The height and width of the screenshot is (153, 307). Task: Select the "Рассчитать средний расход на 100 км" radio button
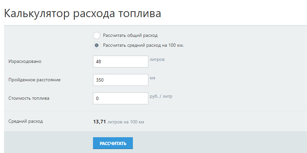pyautogui.click(x=97, y=45)
